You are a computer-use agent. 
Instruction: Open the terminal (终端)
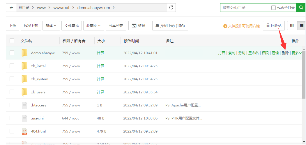[139, 26]
